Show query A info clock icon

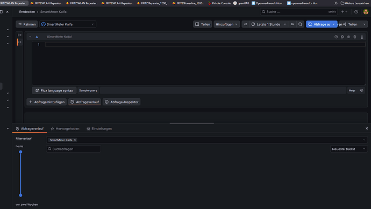click(x=336, y=37)
